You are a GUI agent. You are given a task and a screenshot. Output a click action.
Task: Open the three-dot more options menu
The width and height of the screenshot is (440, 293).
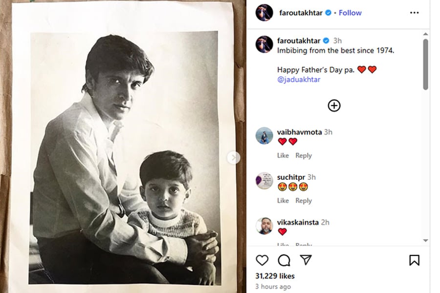414,13
